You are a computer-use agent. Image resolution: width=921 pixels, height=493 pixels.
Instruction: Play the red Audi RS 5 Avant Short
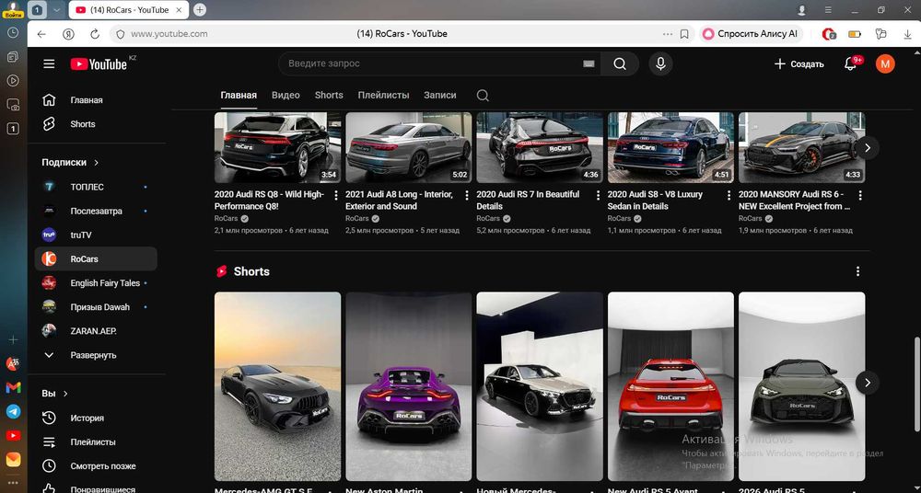[x=670, y=386]
